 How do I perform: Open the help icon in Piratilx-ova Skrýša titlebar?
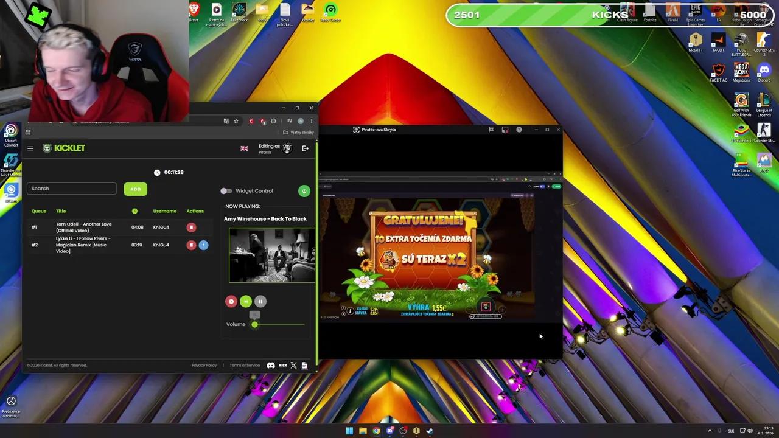519,130
